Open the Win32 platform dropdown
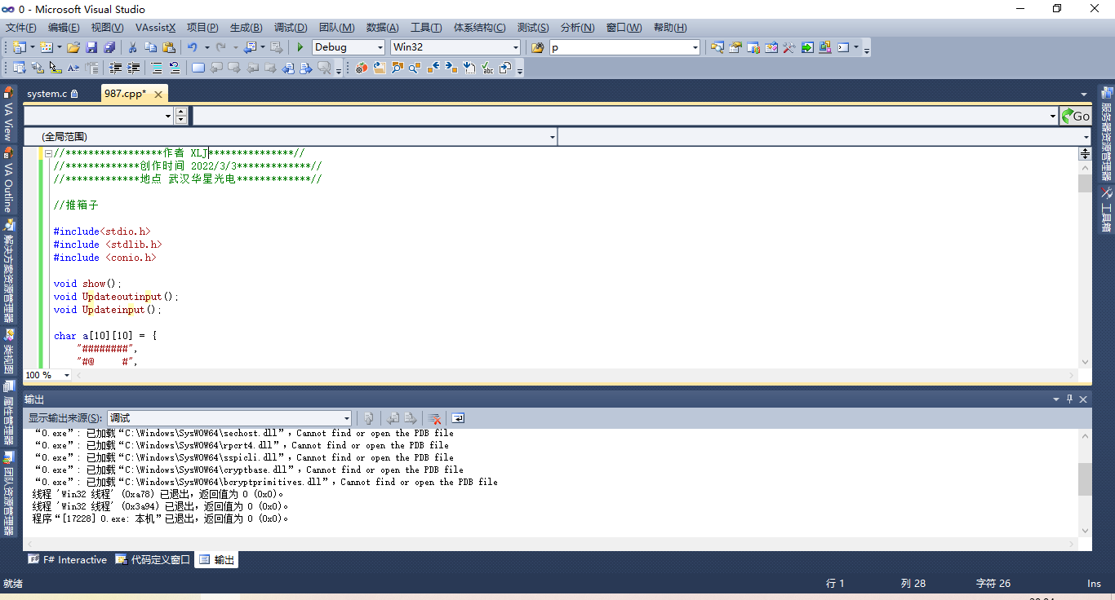This screenshot has width=1115, height=600. (515, 47)
